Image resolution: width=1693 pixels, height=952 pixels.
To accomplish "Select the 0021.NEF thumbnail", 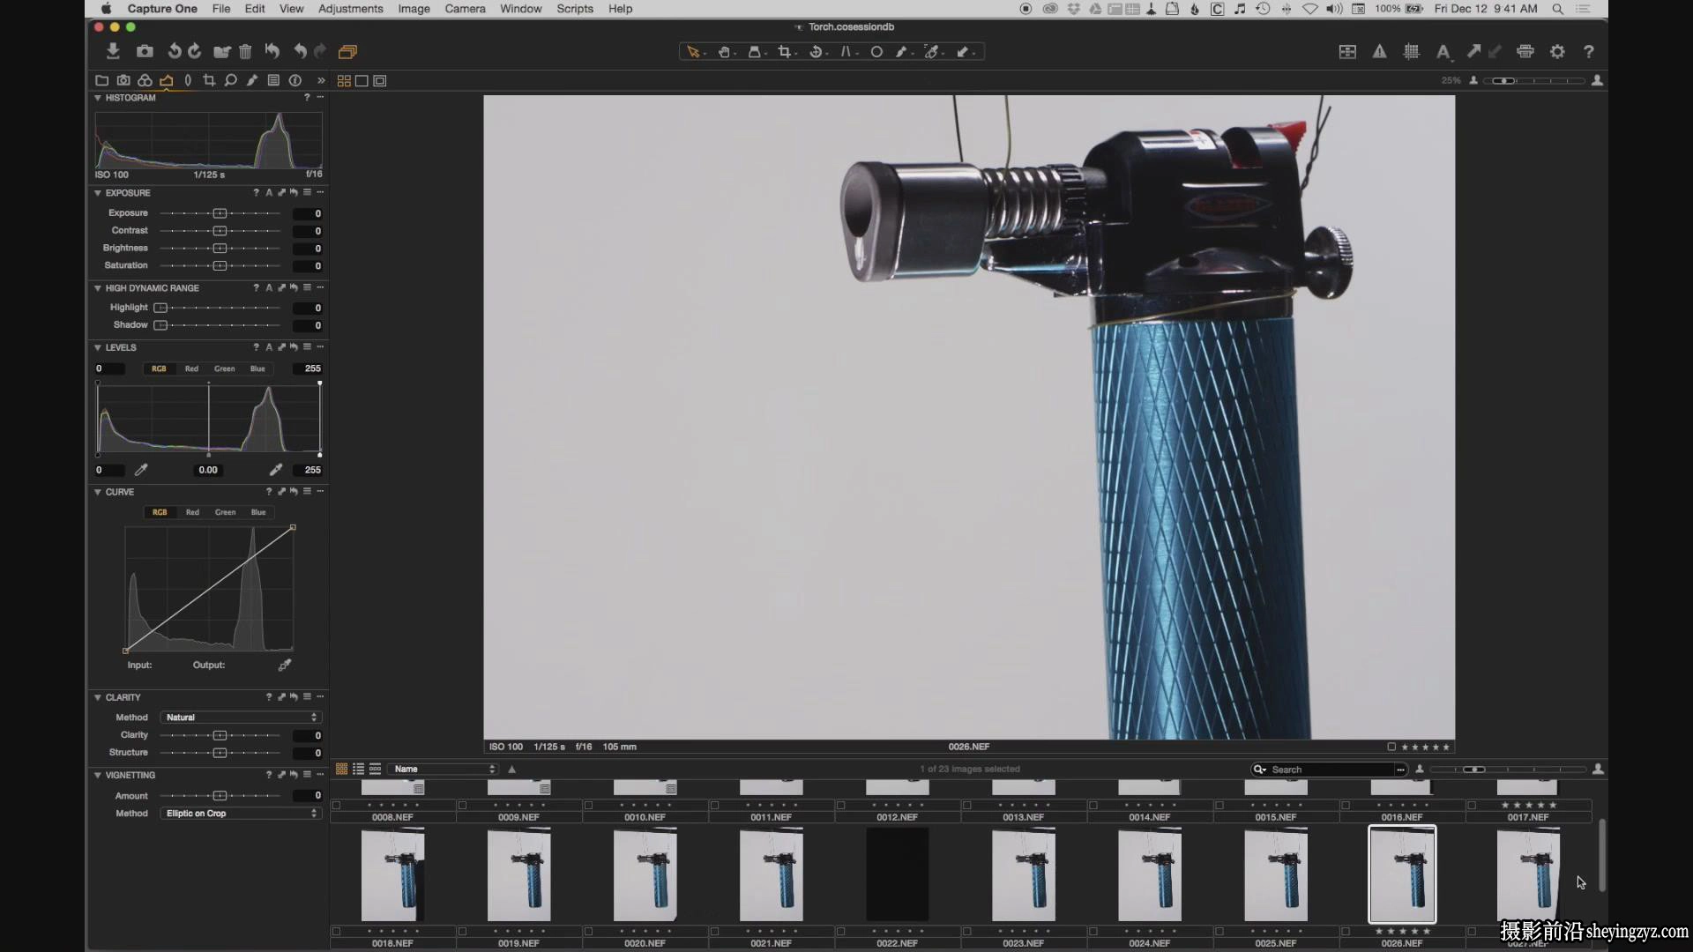I will point(771,875).
